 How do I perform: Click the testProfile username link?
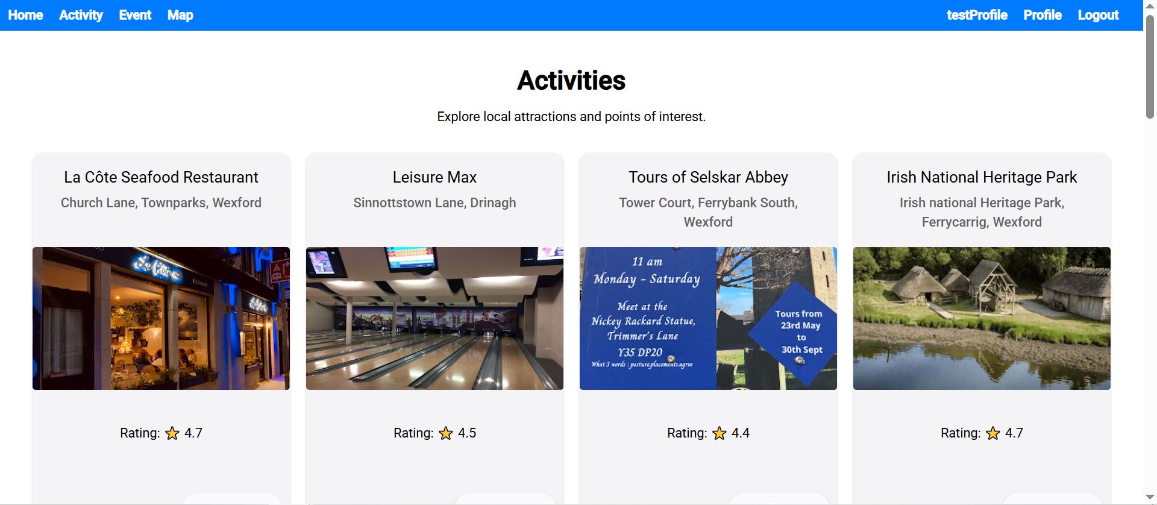(977, 15)
